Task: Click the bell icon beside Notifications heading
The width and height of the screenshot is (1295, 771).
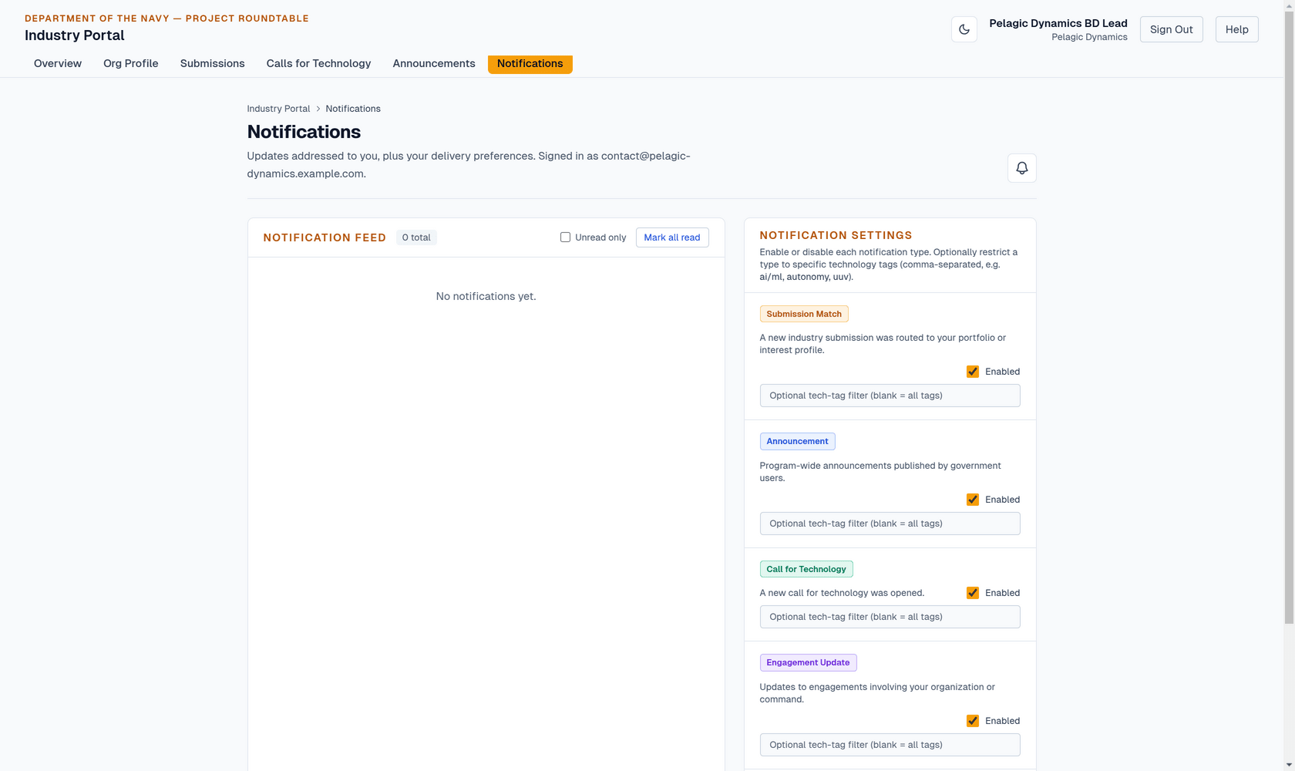Action: tap(1022, 168)
